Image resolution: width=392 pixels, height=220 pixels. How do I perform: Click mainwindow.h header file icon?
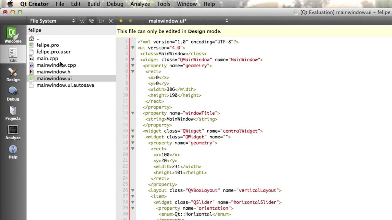click(x=31, y=72)
